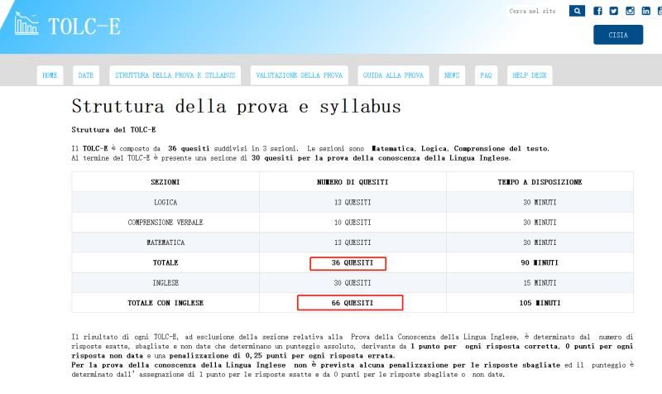Viewport: 662px width, 394px height.
Task: Click bold text 'penalizzazione di 0,25 punti'
Action: click(229, 356)
